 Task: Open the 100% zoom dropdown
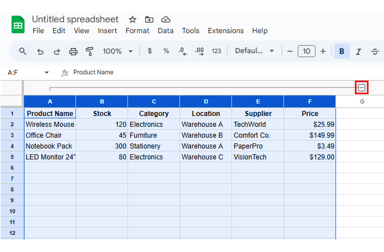[x=117, y=51]
